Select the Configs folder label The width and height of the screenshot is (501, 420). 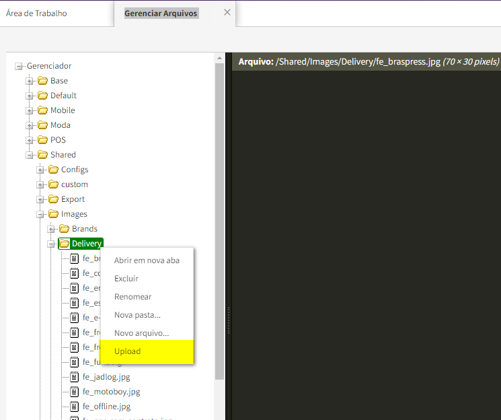click(75, 170)
